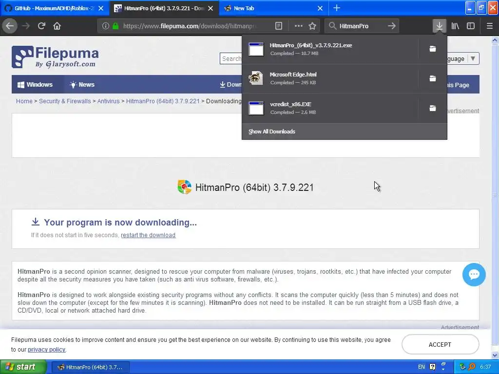Select the HitmanPro (64bit) tab
Viewport: 499px width, 374px height.
[164, 8]
